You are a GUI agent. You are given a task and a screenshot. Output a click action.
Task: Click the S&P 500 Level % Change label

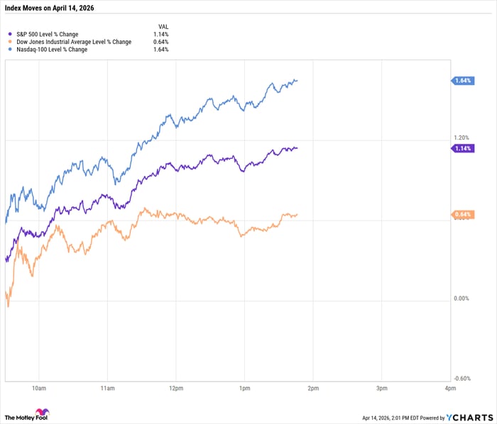pyautogui.click(x=49, y=34)
